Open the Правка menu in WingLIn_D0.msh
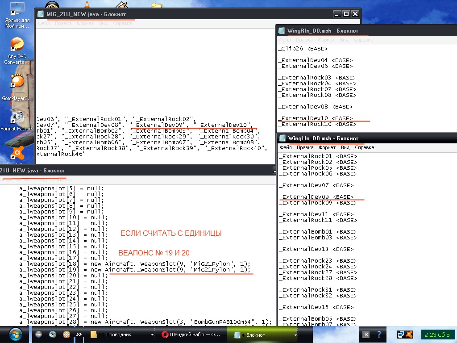The height and width of the screenshot is (343, 457). point(305,147)
